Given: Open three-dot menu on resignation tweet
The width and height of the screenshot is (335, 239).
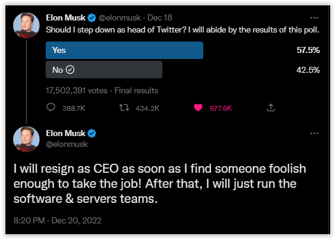Looking at the screenshot, I should click(314, 134).
